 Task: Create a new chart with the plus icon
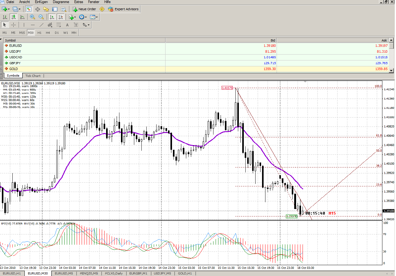point(4,9)
